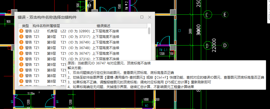Select error description 'TZ1 (ID 为 36749) 上下层高度不连续'

(90, 42)
